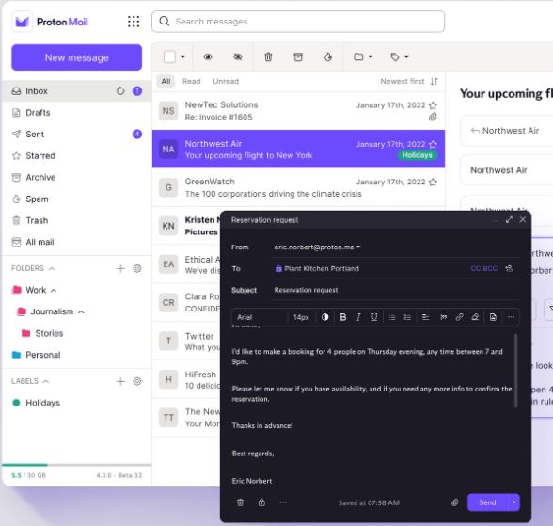Toggle underline formatting in composer

point(374,317)
